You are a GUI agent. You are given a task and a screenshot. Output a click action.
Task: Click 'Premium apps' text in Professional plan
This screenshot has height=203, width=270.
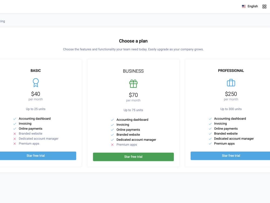224,144
